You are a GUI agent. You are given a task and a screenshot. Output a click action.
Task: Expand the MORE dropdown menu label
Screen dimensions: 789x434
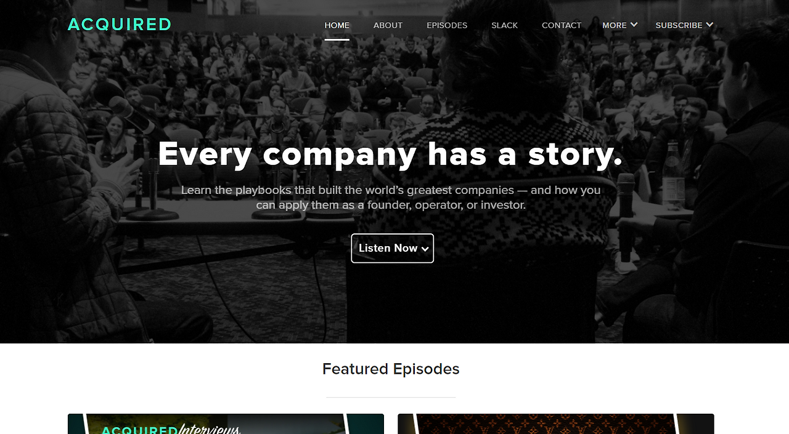tap(615, 25)
